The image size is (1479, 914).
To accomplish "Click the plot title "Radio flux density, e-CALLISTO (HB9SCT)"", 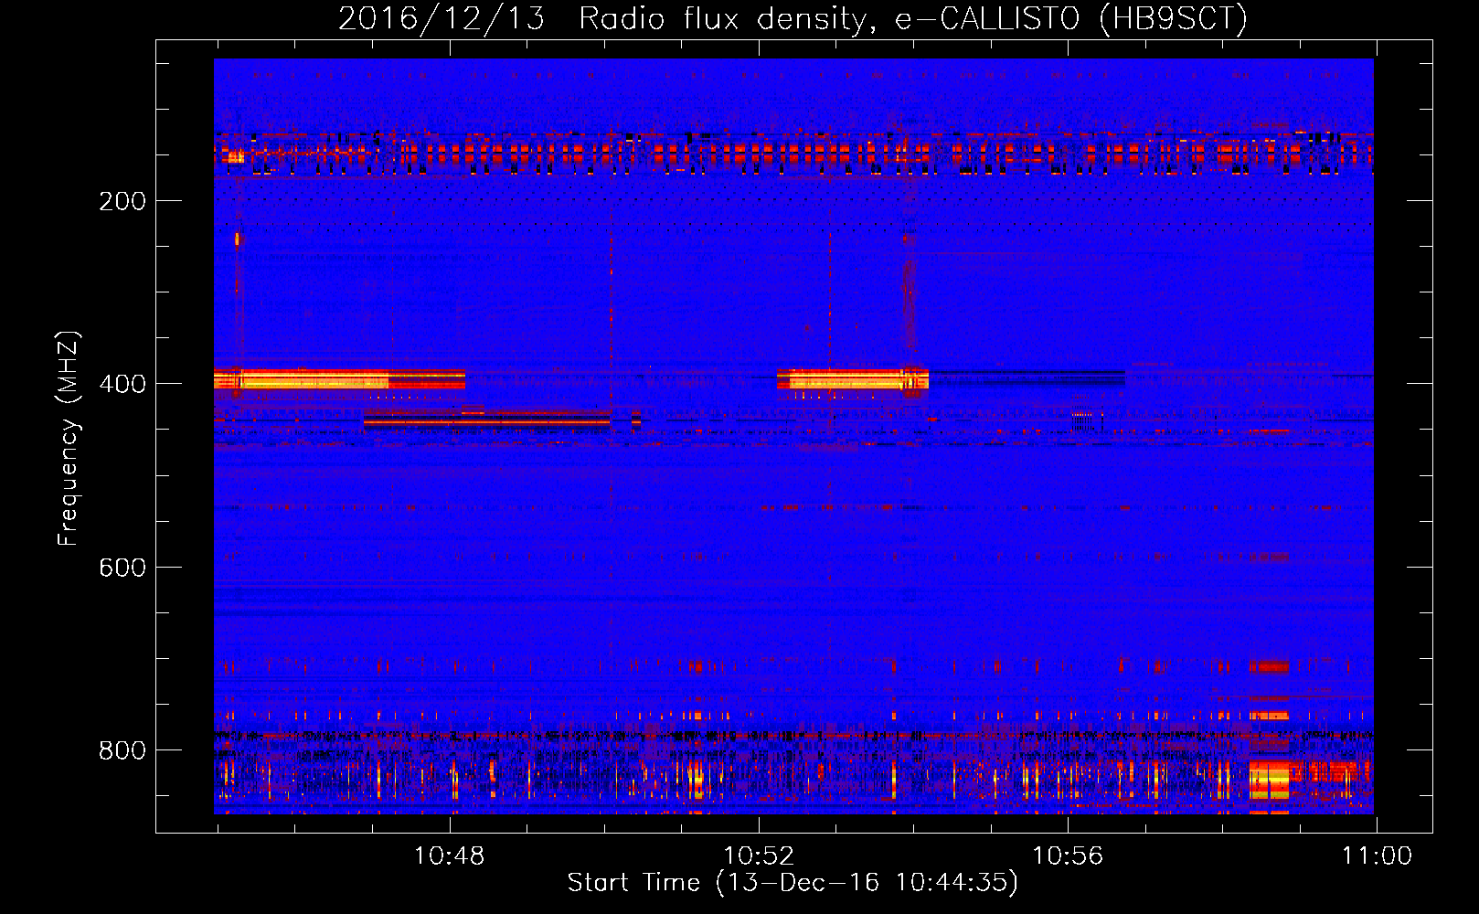I will tap(913, 18).
